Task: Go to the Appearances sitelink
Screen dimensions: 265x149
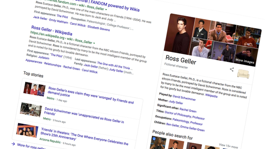Action: [34, 61]
